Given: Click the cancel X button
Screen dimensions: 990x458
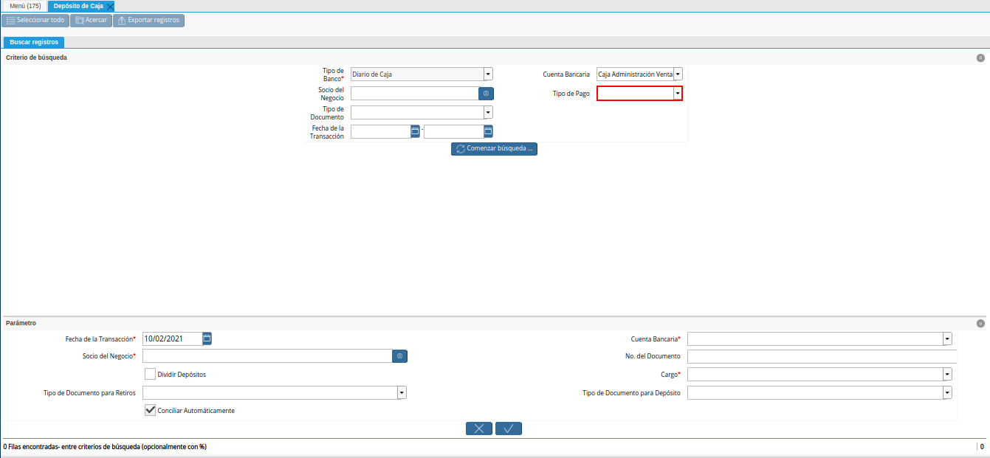Looking at the screenshot, I should [479, 428].
